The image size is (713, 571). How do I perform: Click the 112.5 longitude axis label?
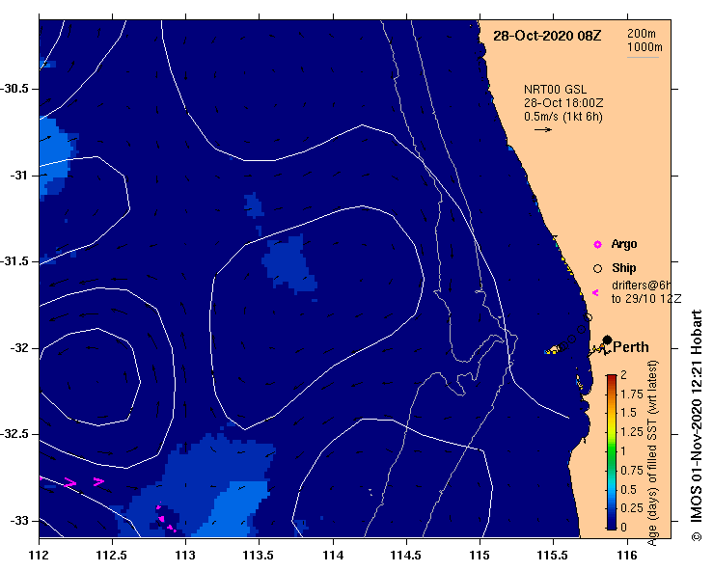coord(112,555)
